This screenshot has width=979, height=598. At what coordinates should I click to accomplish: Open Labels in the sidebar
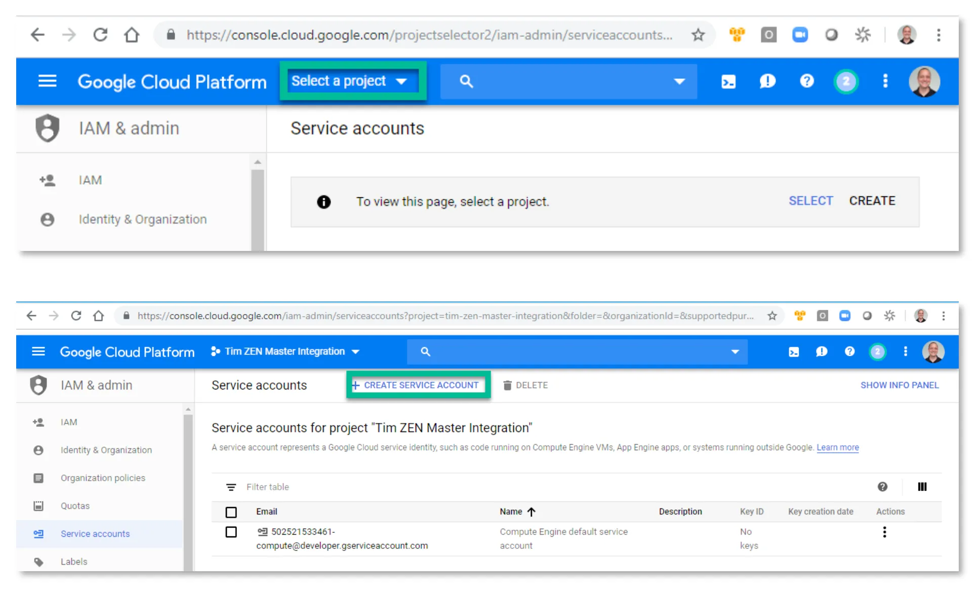74,562
